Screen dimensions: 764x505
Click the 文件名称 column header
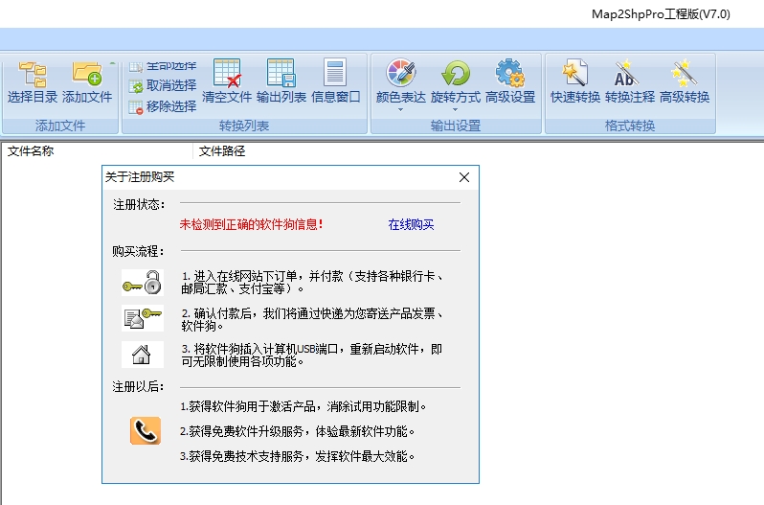pyautogui.click(x=31, y=151)
